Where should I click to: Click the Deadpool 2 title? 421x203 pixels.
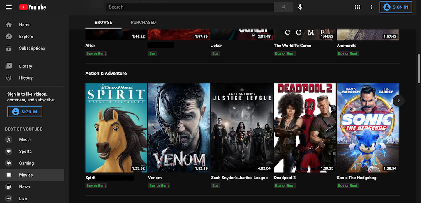pyautogui.click(x=285, y=178)
